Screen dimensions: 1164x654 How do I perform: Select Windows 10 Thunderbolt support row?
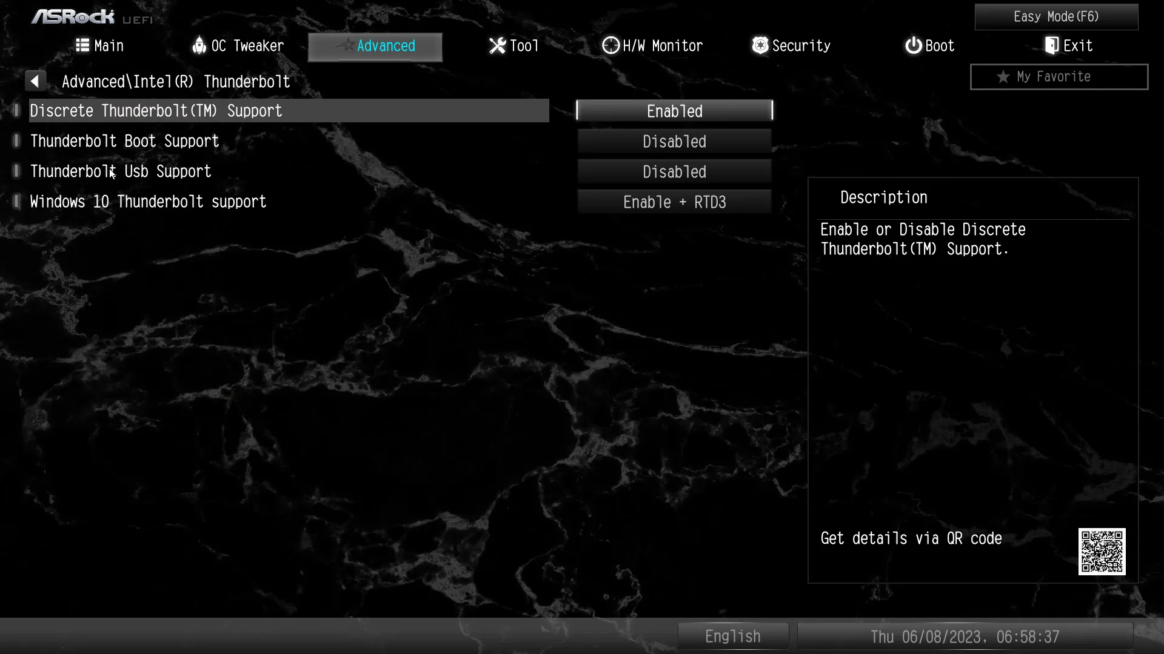pos(289,202)
